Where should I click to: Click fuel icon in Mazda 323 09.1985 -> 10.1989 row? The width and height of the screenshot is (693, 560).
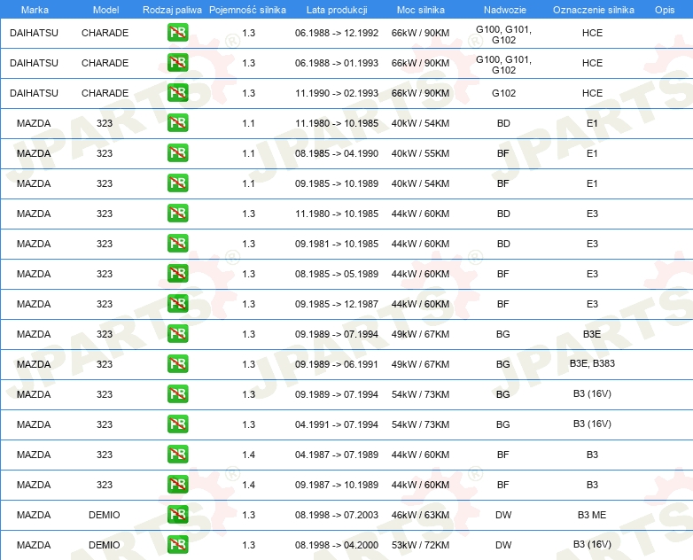(x=177, y=183)
